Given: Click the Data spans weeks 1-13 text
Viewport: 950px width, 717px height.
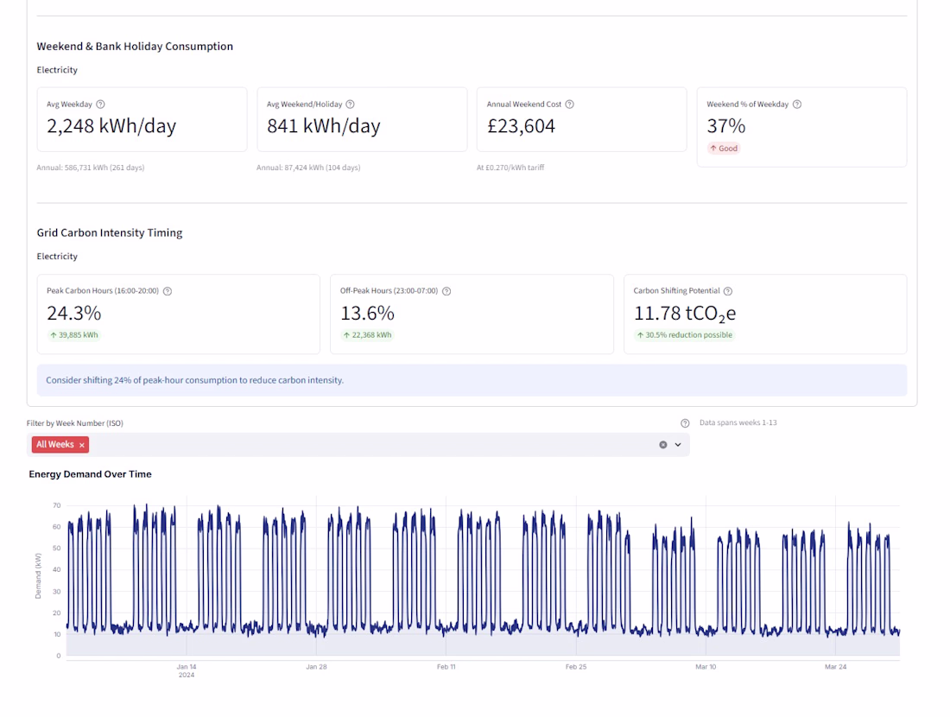Looking at the screenshot, I should coord(738,422).
